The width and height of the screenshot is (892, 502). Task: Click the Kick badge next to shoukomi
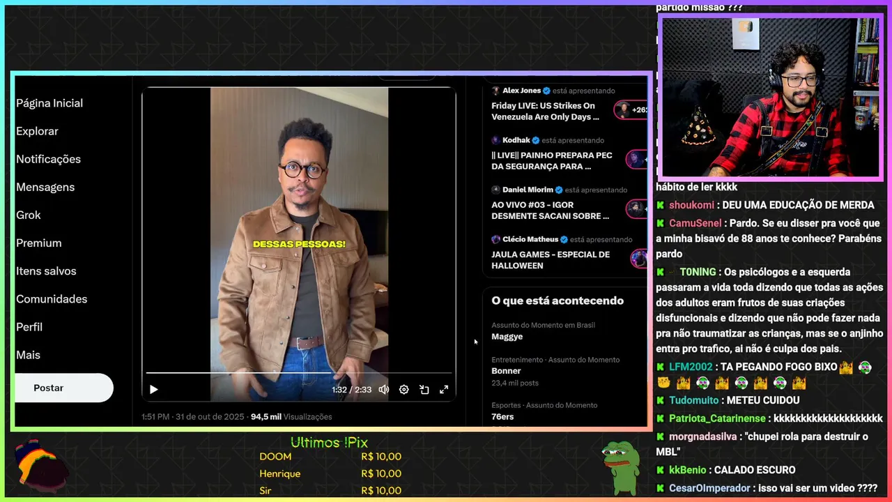pyautogui.click(x=660, y=205)
